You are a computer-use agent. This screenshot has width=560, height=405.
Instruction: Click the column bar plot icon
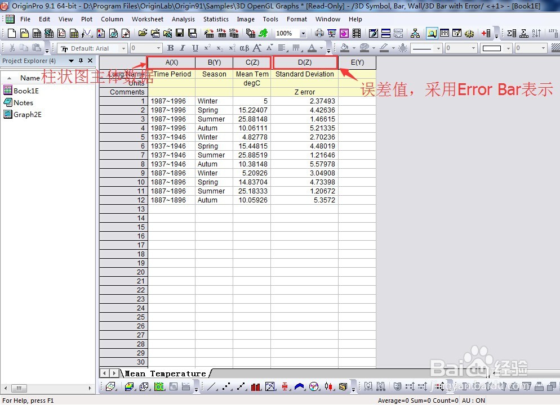(x=256, y=386)
